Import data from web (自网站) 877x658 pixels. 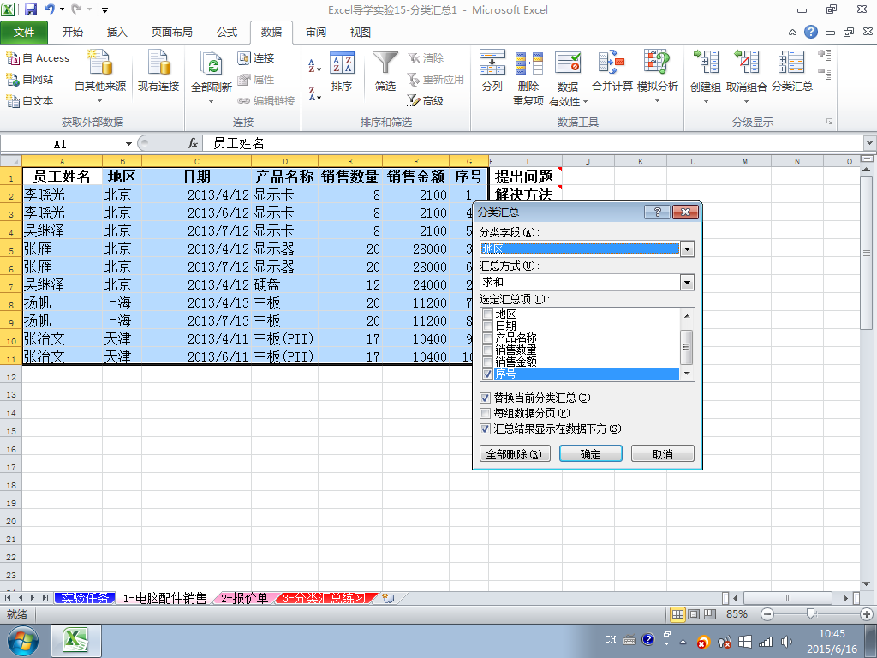(30, 80)
